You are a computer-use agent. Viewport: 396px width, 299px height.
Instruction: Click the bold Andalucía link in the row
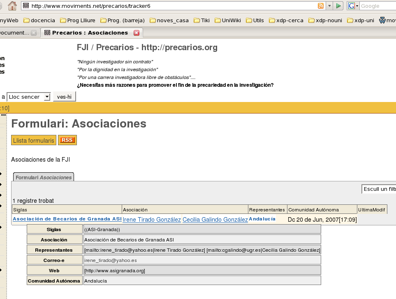[x=262, y=219]
